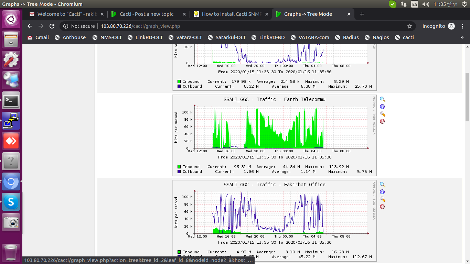
Task: Open the LinkRD-OLT bookmark
Action: 145,37
